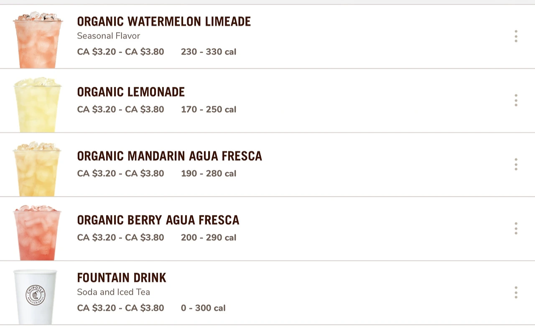This screenshot has height=329, width=535.
Task: Select the Organic Lemonade title
Action: click(131, 92)
